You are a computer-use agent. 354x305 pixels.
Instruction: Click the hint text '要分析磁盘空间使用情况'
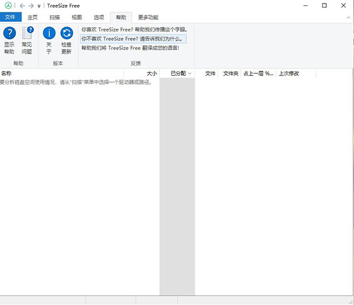click(x=76, y=83)
